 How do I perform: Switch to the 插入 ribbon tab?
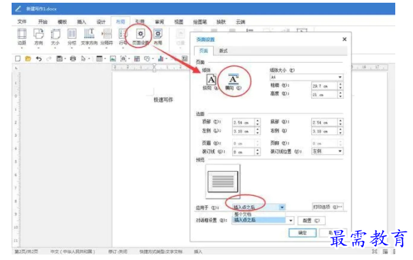point(81,22)
